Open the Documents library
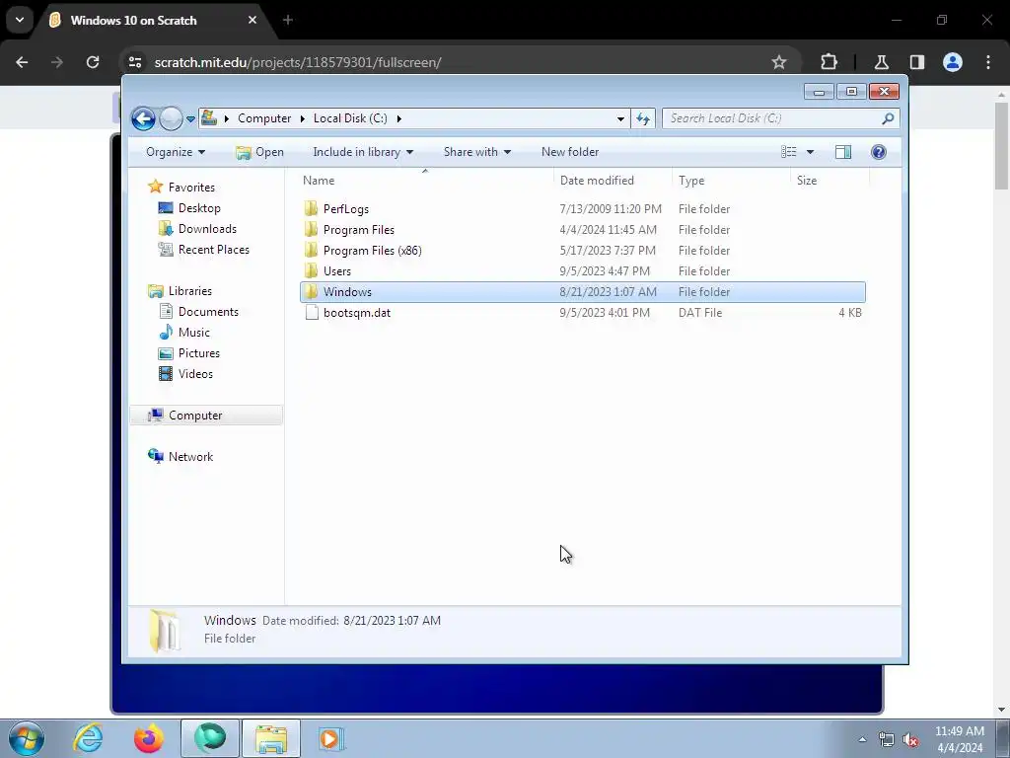This screenshot has height=758, width=1010. click(208, 311)
